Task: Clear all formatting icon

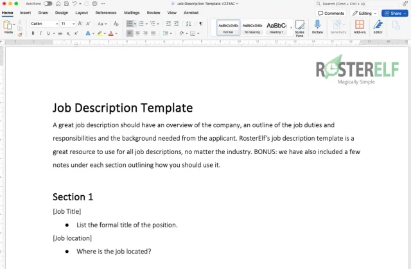Action: pos(116,24)
